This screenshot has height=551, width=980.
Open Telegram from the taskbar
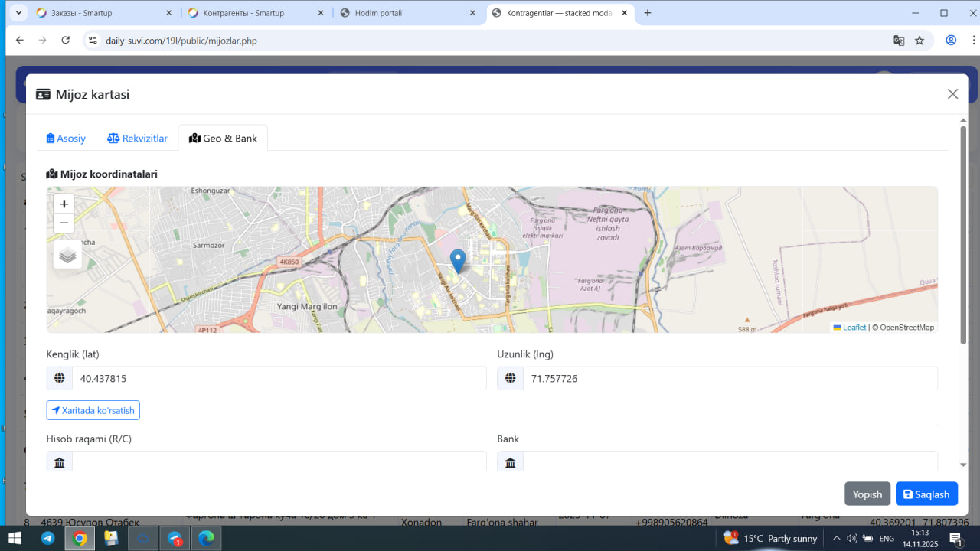pyautogui.click(x=48, y=538)
